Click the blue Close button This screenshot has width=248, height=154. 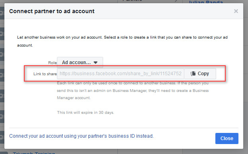tap(227, 138)
